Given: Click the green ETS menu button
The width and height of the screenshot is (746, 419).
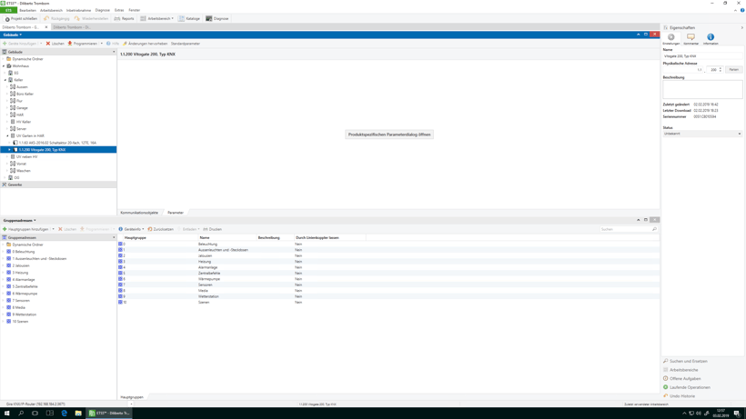Looking at the screenshot, I should [x=8, y=10].
